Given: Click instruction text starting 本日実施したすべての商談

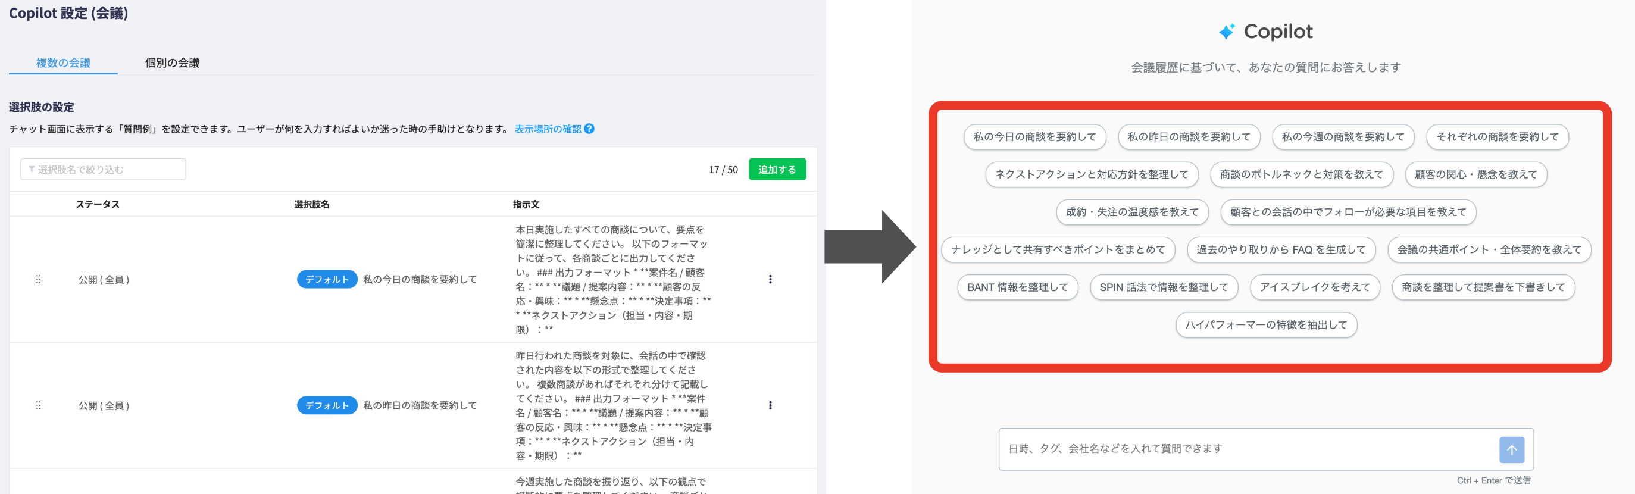Looking at the screenshot, I should [x=613, y=279].
